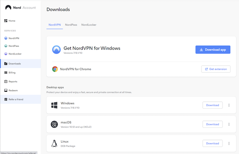
Task: Click the NordLocker service icon in sidebar
Action: pyautogui.click(x=6, y=54)
